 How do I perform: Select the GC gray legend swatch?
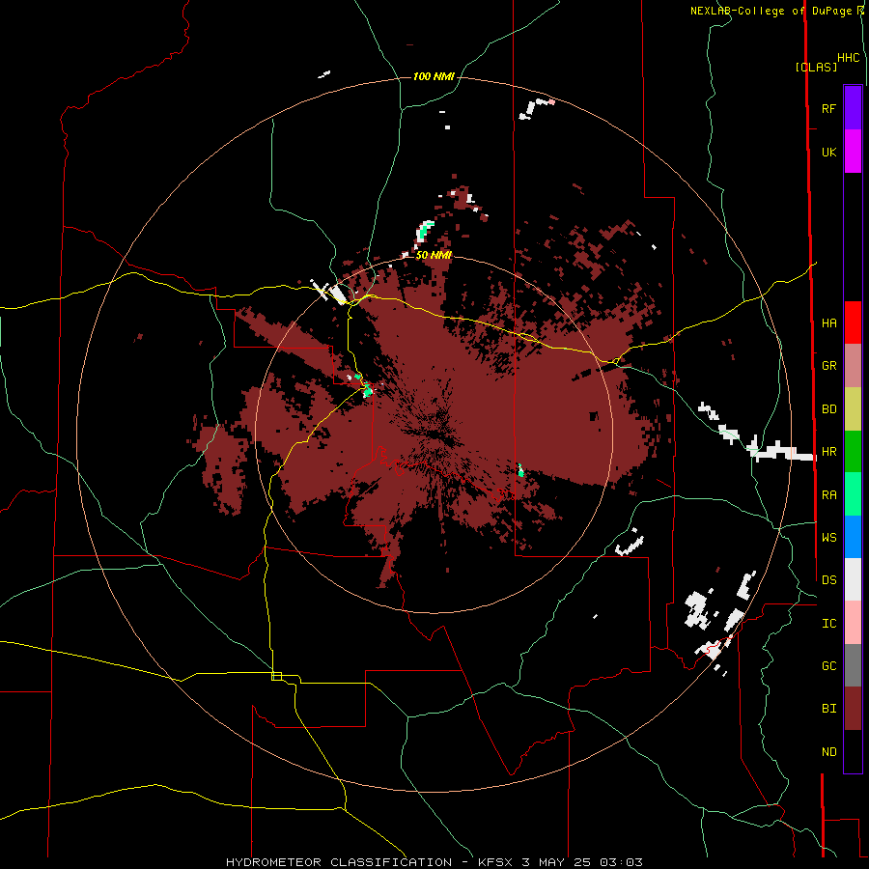click(853, 665)
